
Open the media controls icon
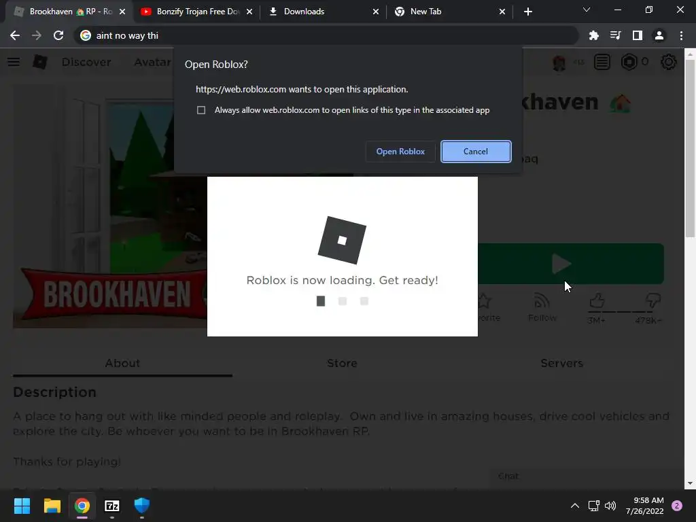pos(615,35)
